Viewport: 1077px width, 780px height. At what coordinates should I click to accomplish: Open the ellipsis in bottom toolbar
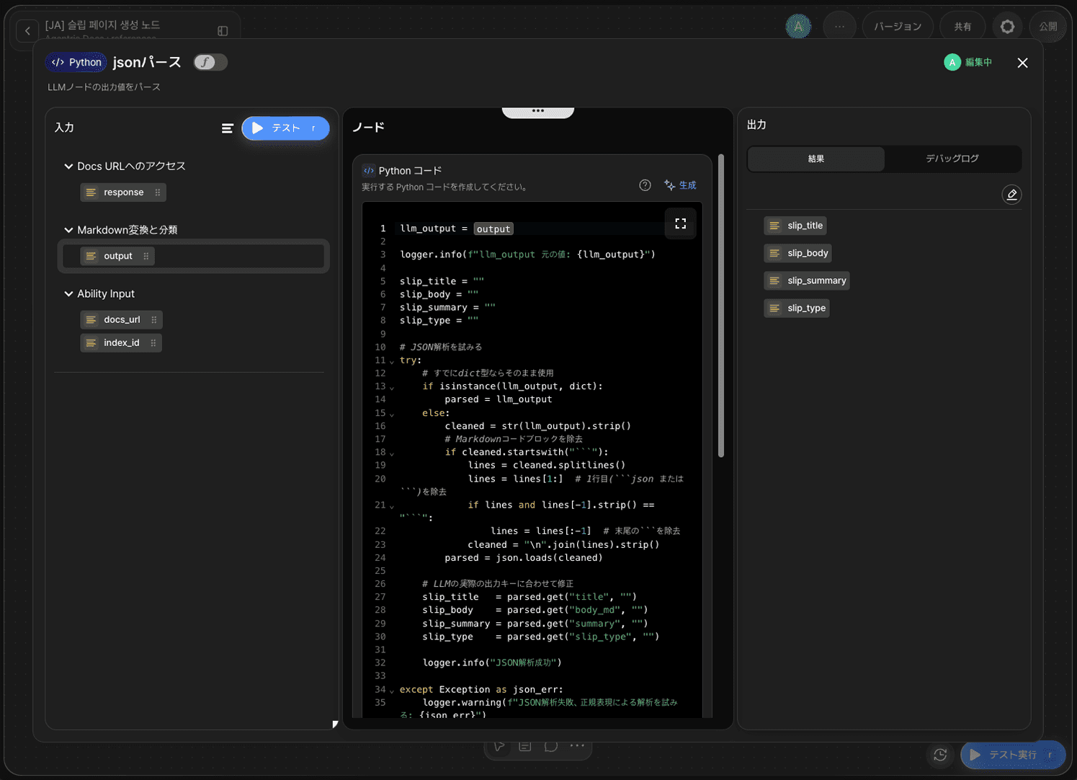tap(577, 746)
